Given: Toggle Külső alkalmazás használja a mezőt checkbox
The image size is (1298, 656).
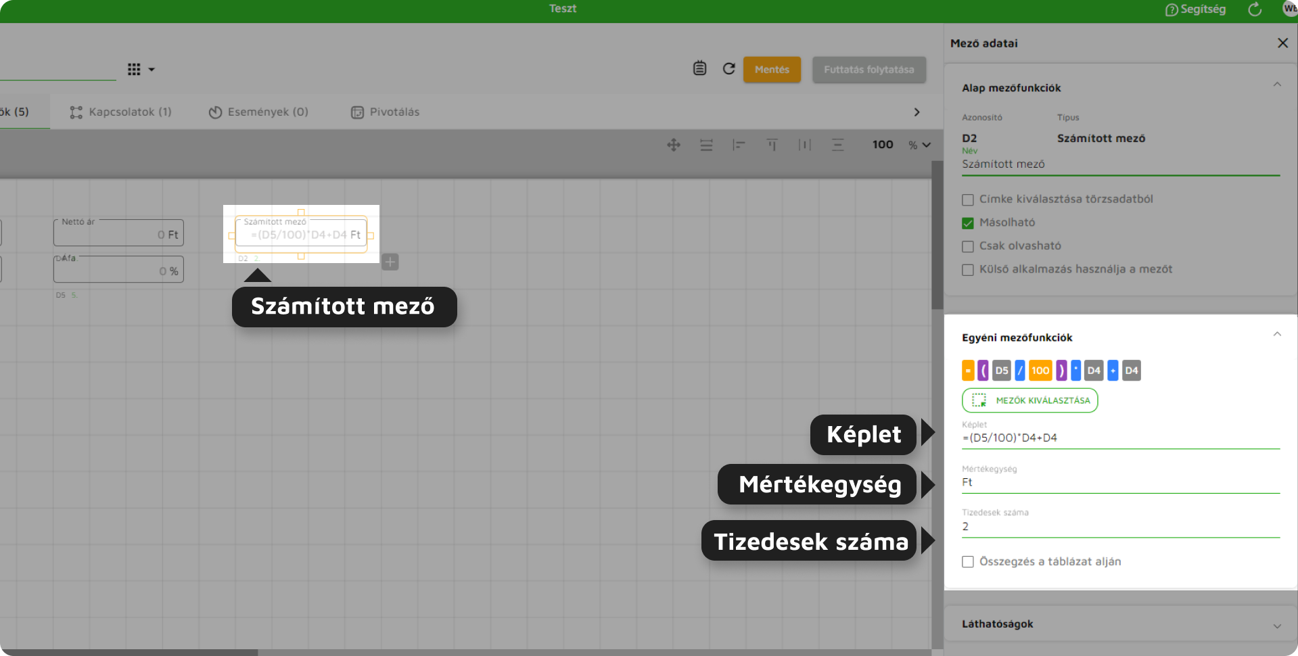Looking at the screenshot, I should 968,270.
